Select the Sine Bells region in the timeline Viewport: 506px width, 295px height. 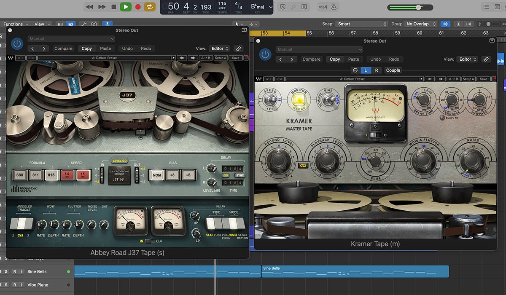[354, 271]
